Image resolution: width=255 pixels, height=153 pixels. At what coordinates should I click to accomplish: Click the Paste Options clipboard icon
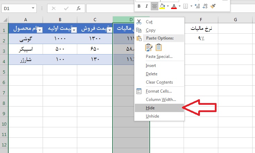point(139,38)
